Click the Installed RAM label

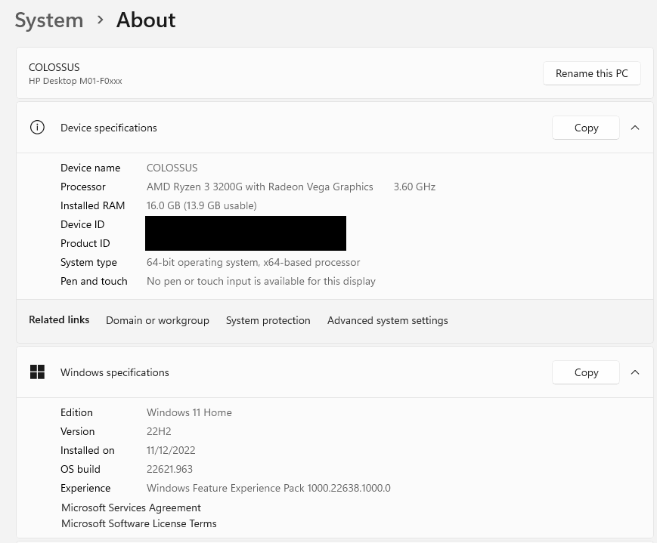coord(92,205)
